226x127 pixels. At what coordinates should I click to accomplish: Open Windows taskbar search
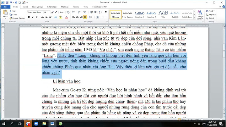pos(12,124)
